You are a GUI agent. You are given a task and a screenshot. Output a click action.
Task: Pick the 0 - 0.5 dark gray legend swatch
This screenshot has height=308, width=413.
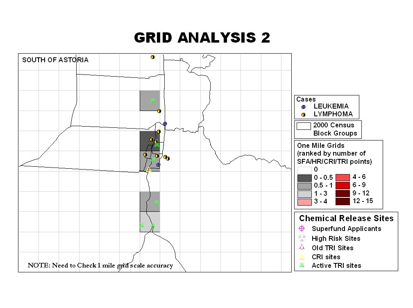tap(304, 178)
